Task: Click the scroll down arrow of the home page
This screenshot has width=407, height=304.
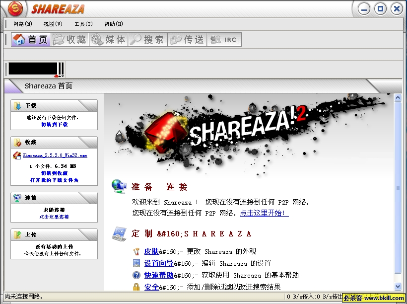Action: pyautogui.click(x=398, y=287)
